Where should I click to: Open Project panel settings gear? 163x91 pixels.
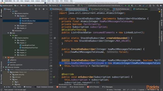[44, 9]
